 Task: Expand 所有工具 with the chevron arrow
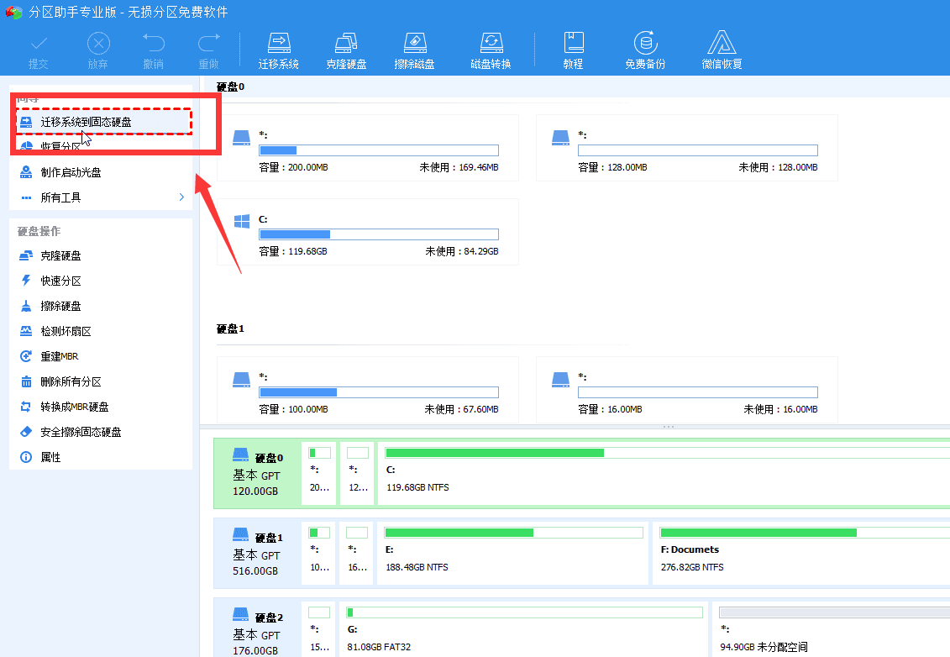click(x=181, y=197)
